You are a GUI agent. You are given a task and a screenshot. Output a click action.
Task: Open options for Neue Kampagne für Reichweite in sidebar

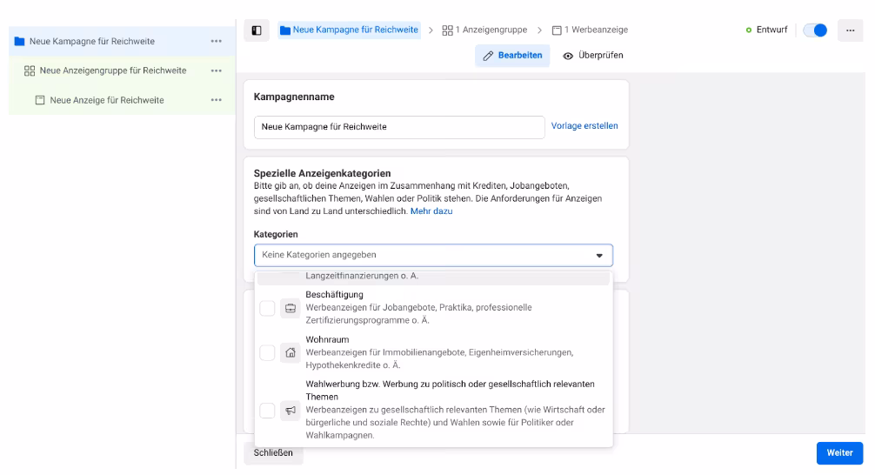pos(216,41)
